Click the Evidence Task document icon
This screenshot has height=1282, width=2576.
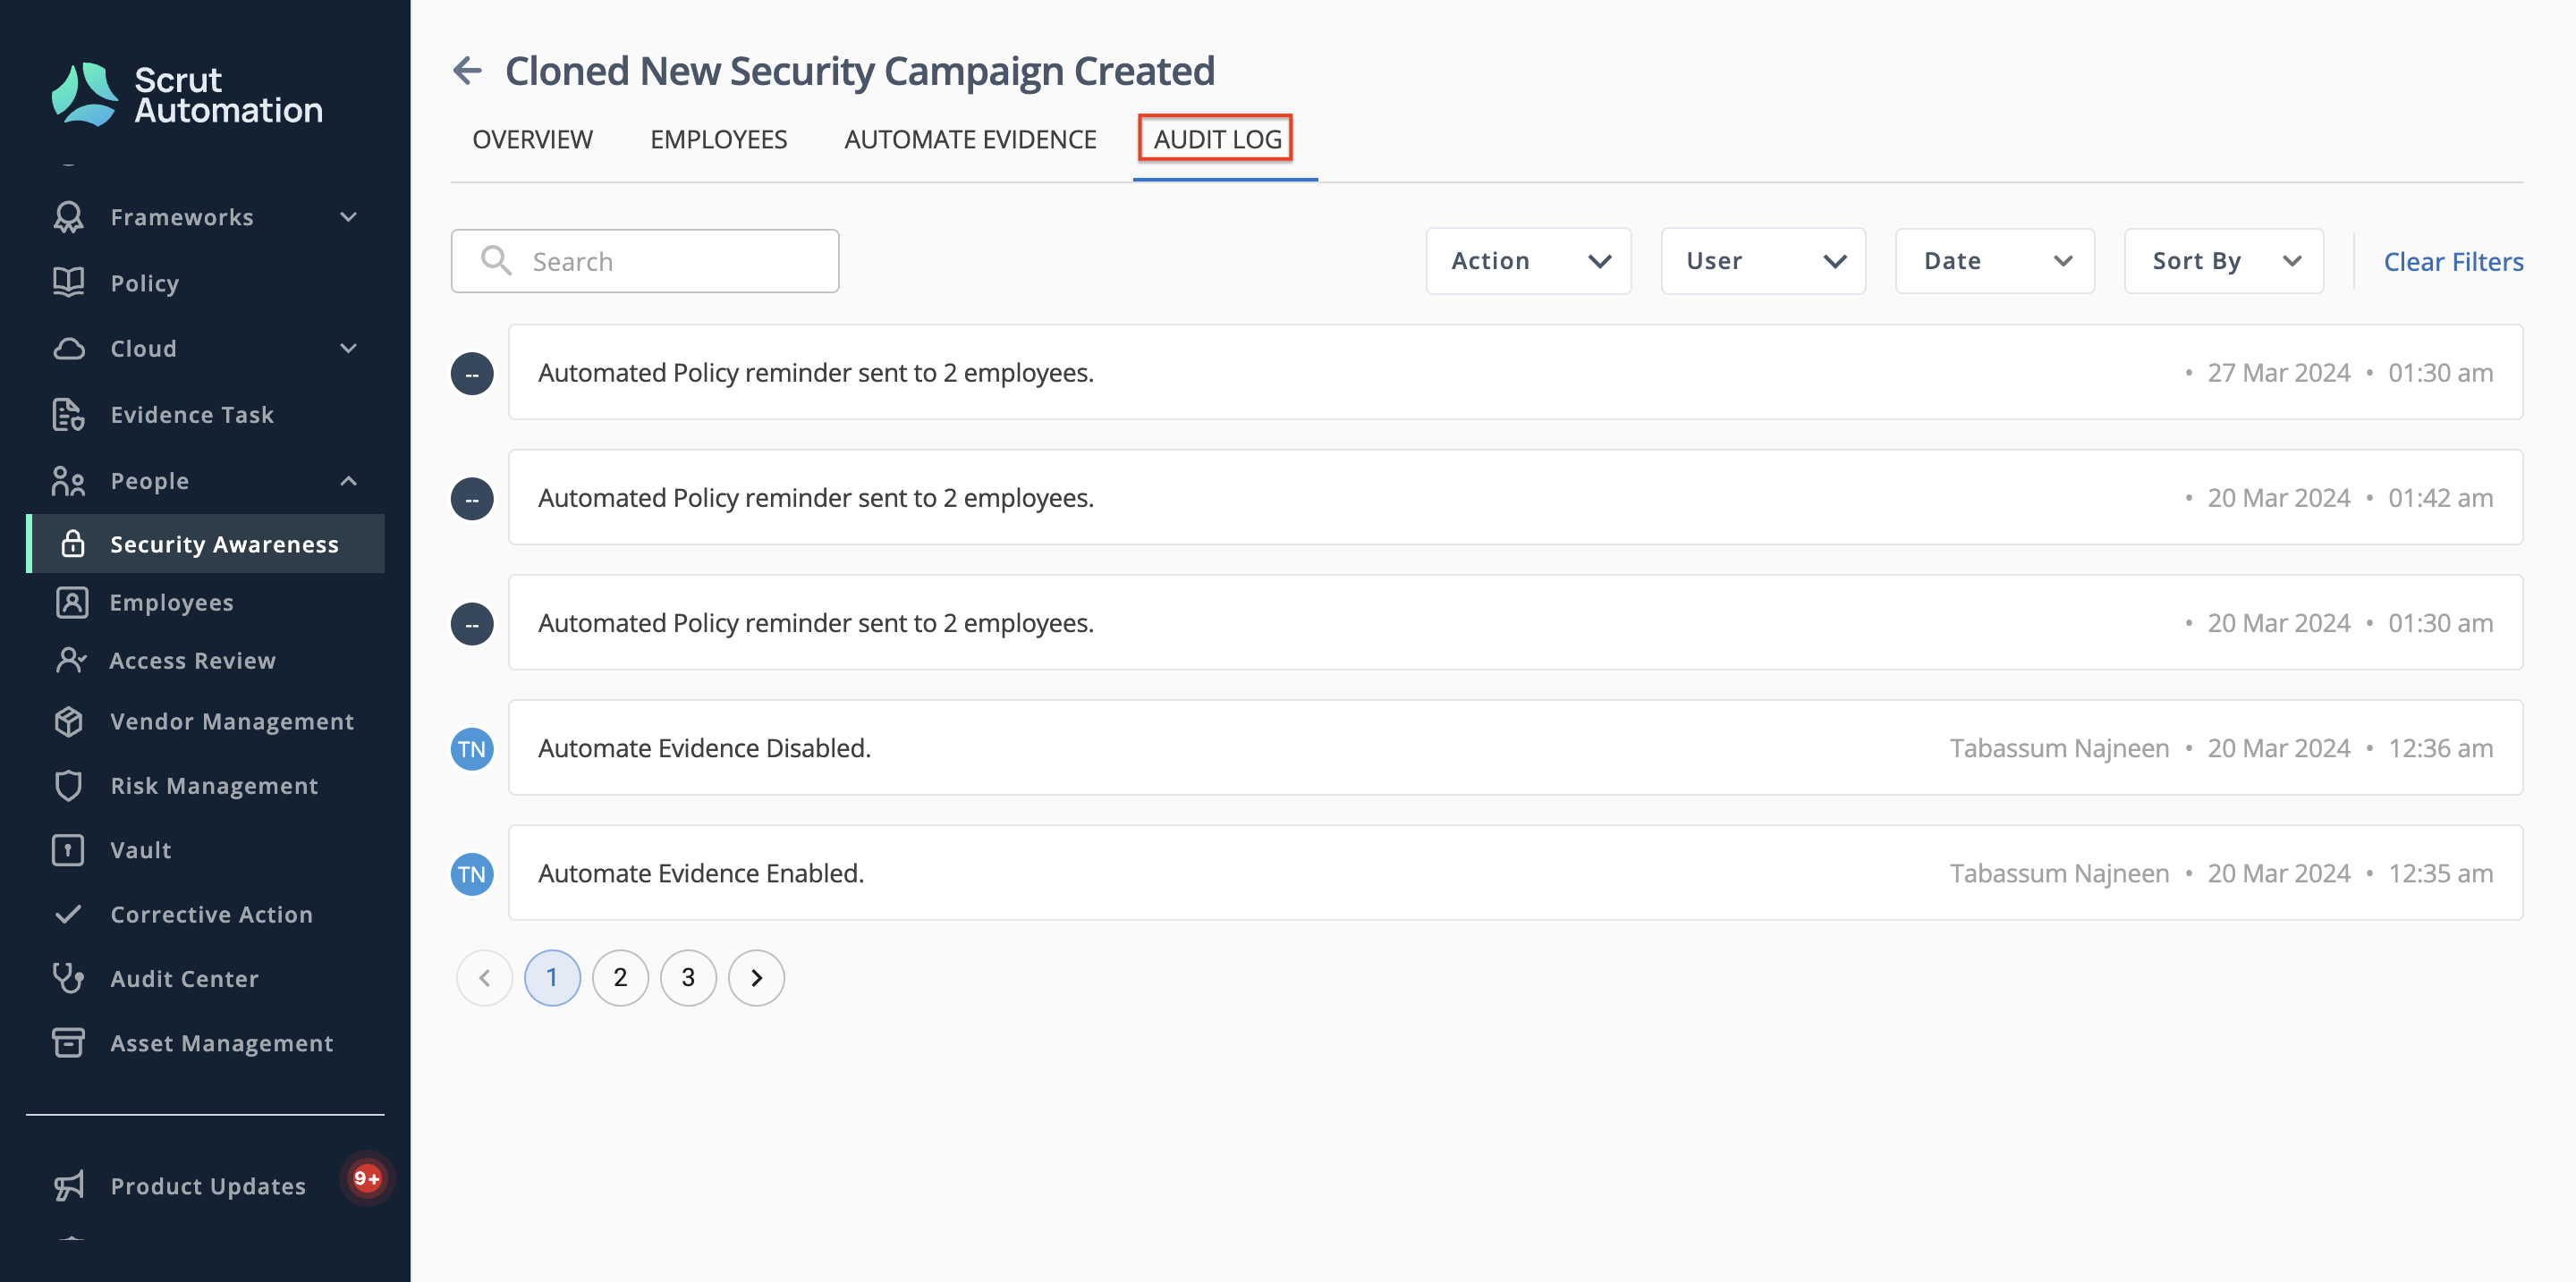click(x=68, y=415)
